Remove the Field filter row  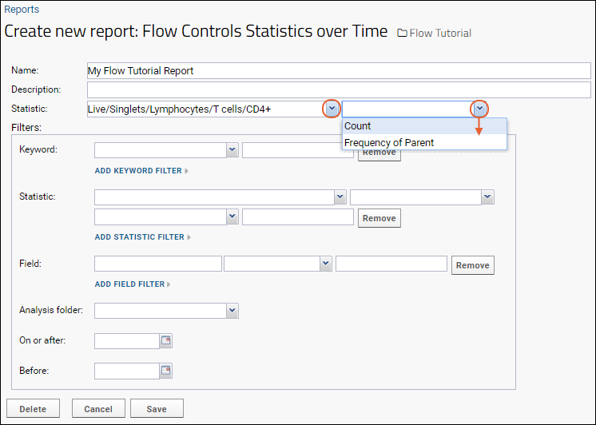(x=473, y=265)
